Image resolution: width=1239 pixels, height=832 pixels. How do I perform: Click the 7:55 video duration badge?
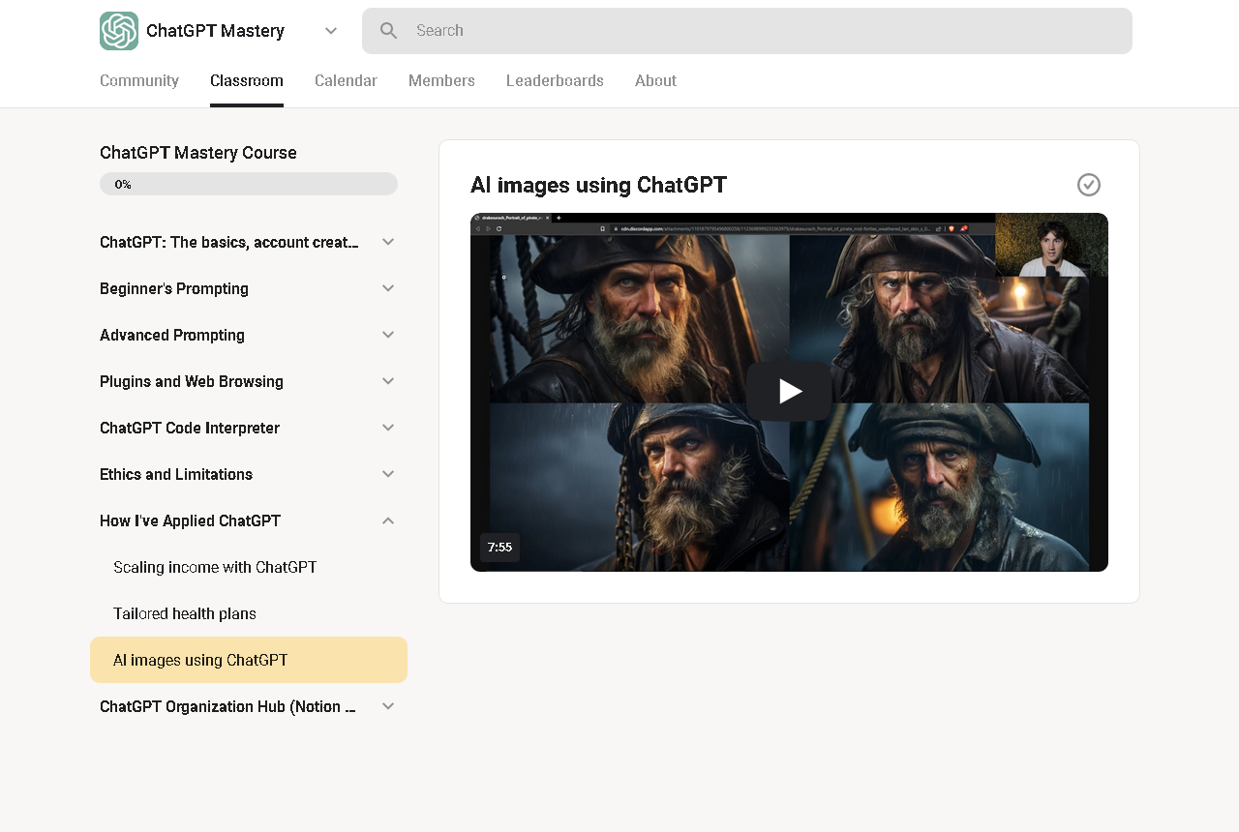tap(499, 548)
